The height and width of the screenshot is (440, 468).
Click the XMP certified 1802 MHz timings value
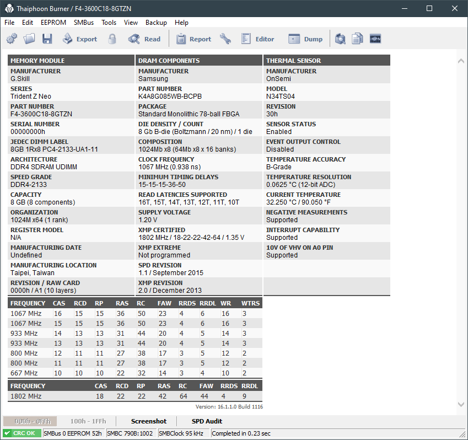tap(191, 237)
